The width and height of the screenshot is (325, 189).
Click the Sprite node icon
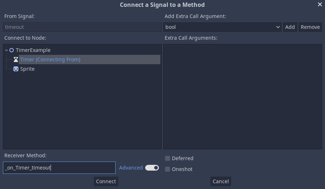point(16,69)
